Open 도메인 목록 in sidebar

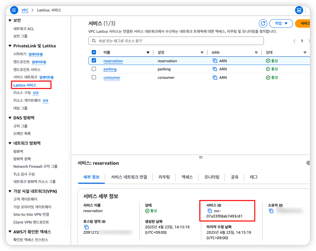22,134
